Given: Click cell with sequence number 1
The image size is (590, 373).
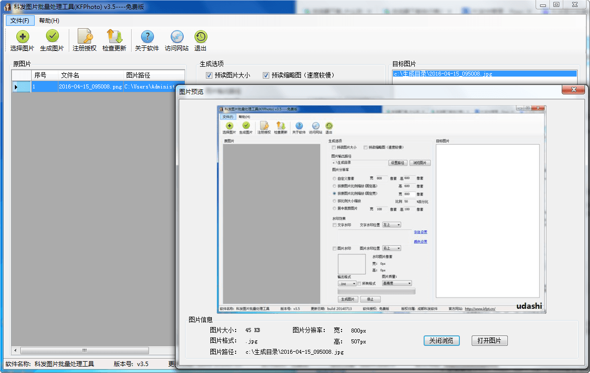Looking at the screenshot, I should [x=45, y=87].
